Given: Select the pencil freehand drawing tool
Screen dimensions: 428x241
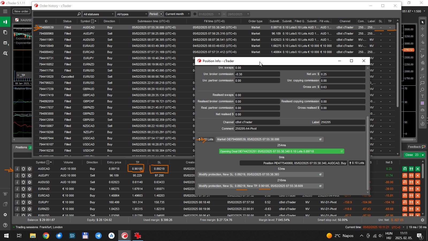Looking at the screenshot, I should (x=422, y=56).
